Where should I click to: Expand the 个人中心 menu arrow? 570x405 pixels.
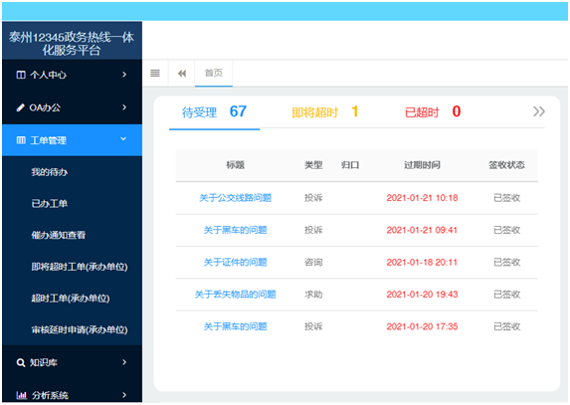(x=124, y=75)
